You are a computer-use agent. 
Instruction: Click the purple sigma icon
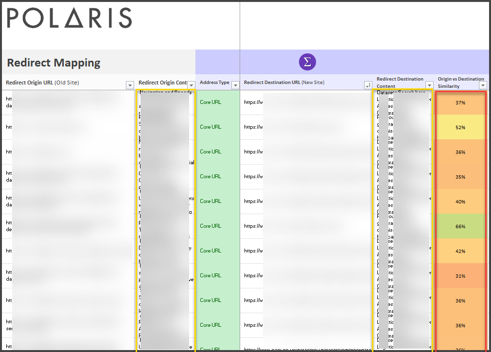tap(307, 62)
